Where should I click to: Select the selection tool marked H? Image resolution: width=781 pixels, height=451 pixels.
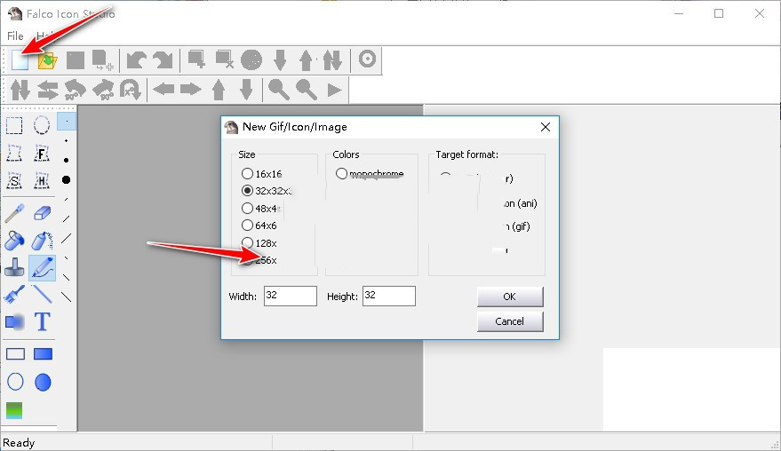coord(42,181)
